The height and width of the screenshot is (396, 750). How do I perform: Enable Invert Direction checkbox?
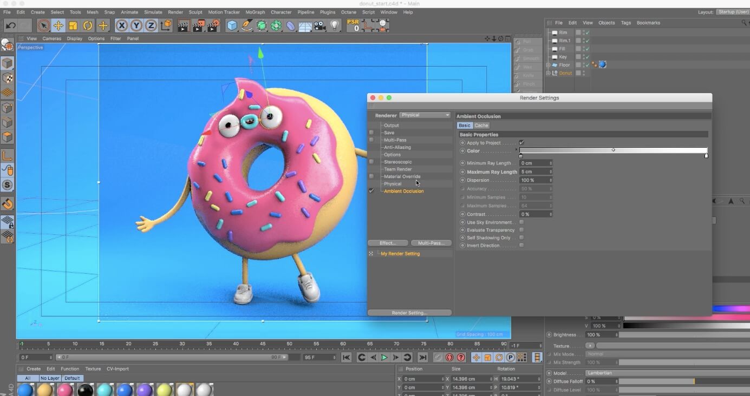[521, 245]
